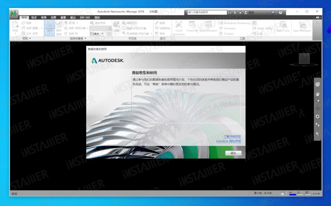Switch to the BIM 360 ribbon tab
This screenshot has height=206, width=331.
85,17
